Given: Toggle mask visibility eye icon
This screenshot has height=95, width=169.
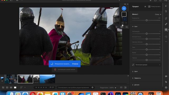Looking at the screenshot, I should pyautogui.click(x=125, y=4).
